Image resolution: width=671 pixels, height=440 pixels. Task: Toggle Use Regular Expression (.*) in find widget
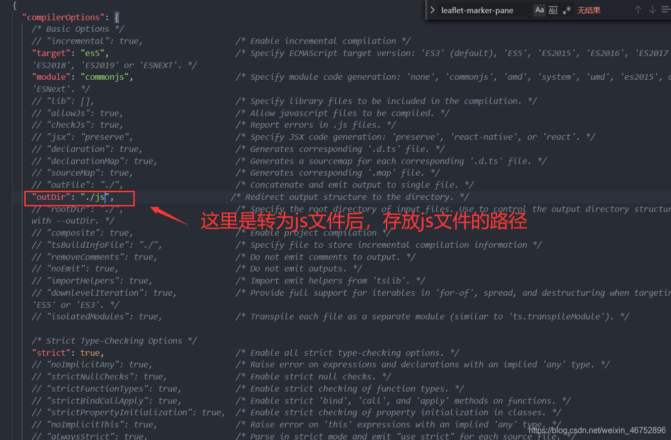[x=567, y=10]
